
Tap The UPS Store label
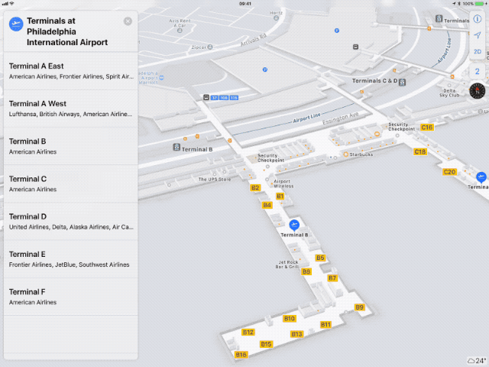point(215,179)
